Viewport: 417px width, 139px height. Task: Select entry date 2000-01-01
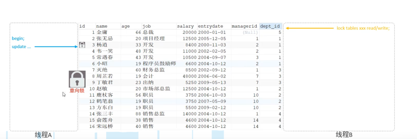[212, 33]
